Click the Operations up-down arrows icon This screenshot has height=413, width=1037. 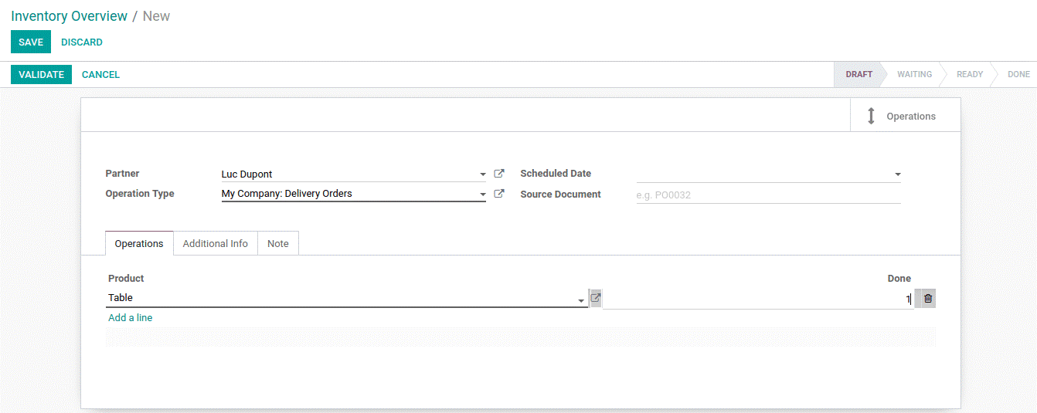coord(871,117)
